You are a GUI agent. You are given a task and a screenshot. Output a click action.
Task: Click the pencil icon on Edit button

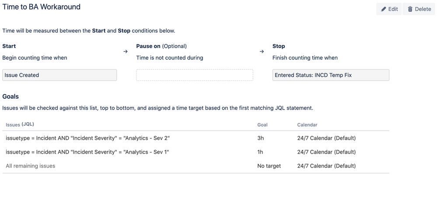click(x=384, y=9)
